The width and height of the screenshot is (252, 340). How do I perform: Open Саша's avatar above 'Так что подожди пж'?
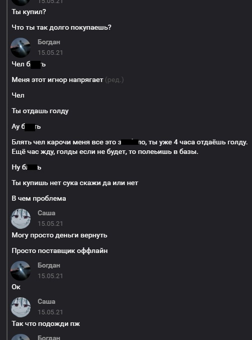pyautogui.click(x=21, y=307)
